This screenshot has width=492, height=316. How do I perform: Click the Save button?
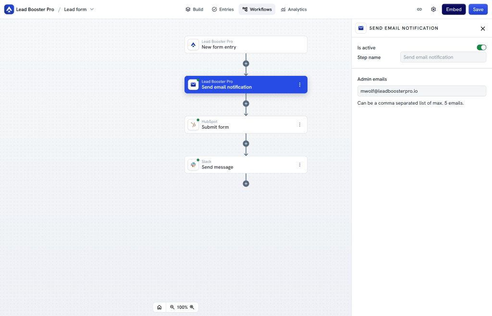pos(478,10)
